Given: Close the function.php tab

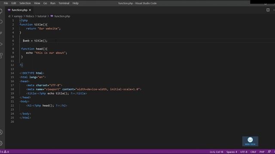Looking at the screenshot, I should click(30, 10).
